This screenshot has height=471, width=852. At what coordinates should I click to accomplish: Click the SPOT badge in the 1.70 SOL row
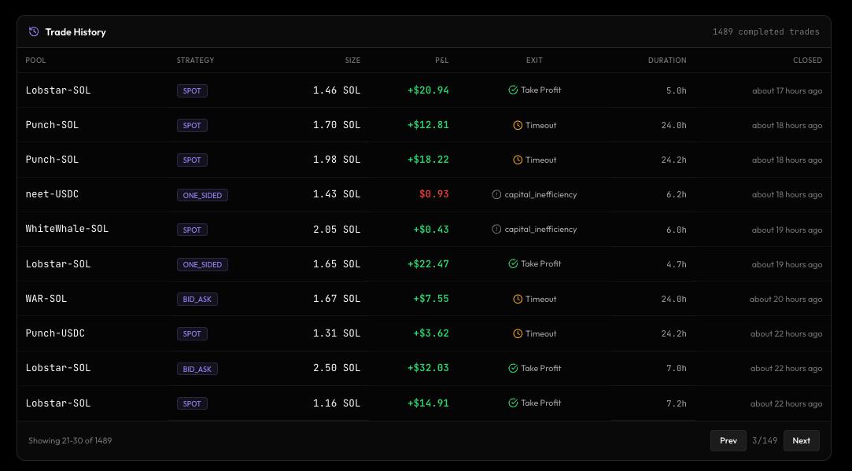(192, 126)
